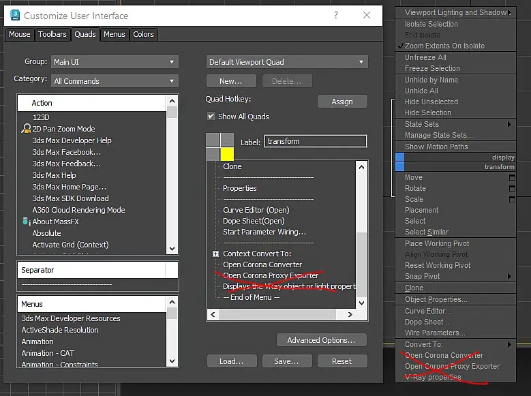Open Move settings box in quad menu
The width and height of the screenshot is (531, 396).
pos(512,177)
